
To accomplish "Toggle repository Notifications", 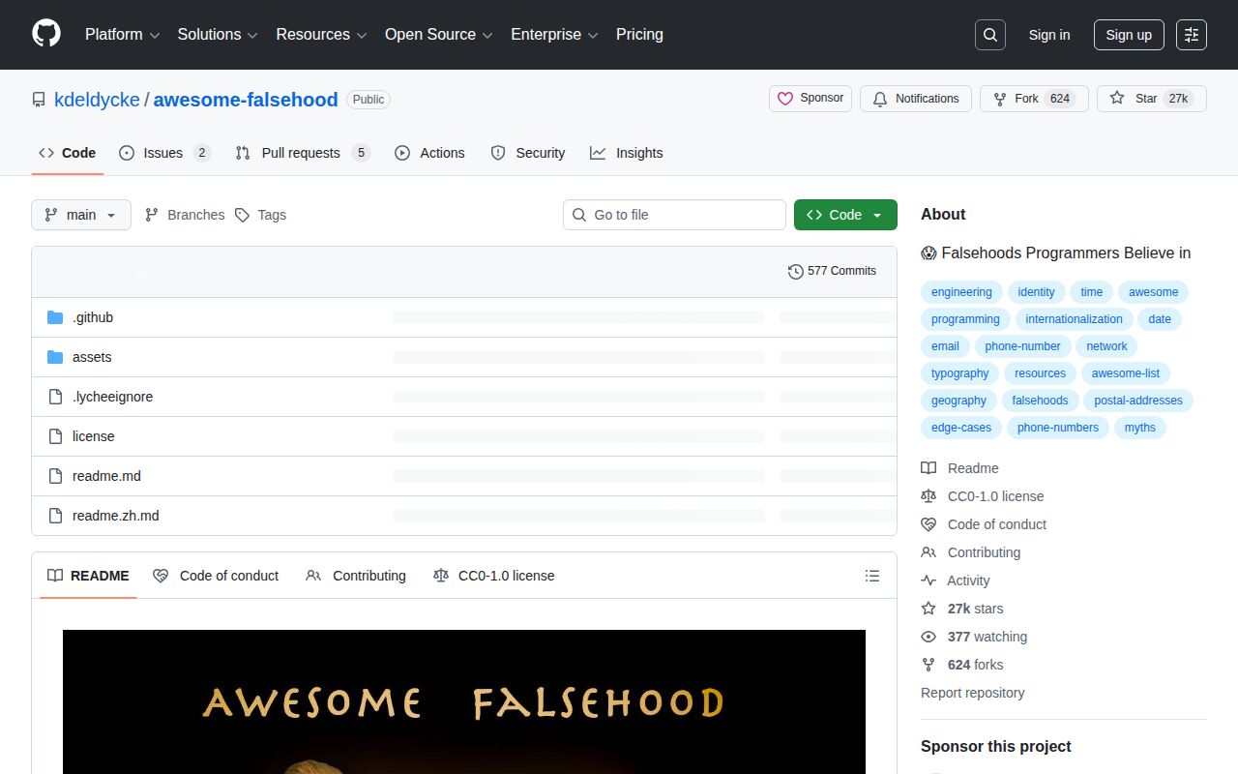I will point(915,98).
